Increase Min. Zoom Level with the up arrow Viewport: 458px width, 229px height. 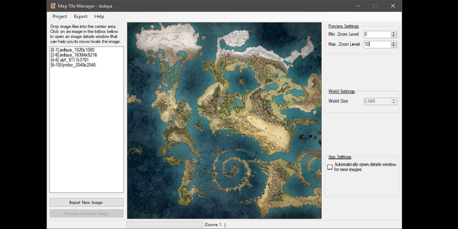pyautogui.click(x=394, y=33)
